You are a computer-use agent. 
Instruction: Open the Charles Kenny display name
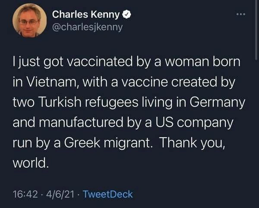pyautogui.click(x=86, y=14)
